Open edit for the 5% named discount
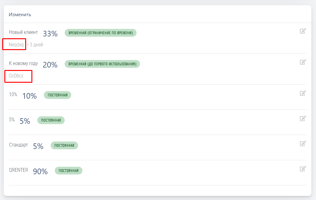Screen dimensions: 316x200 click(x=303, y=118)
